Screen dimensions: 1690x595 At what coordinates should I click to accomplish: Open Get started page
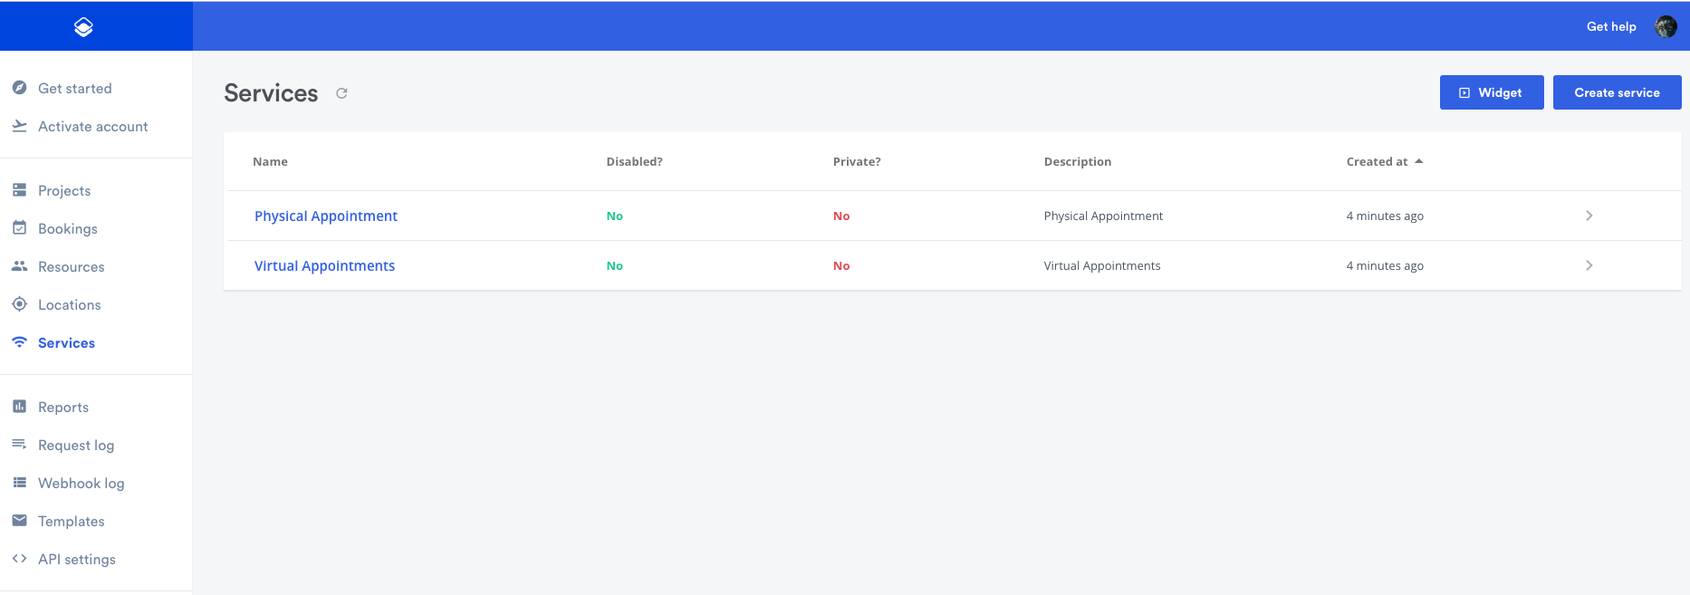(x=75, y=88)
